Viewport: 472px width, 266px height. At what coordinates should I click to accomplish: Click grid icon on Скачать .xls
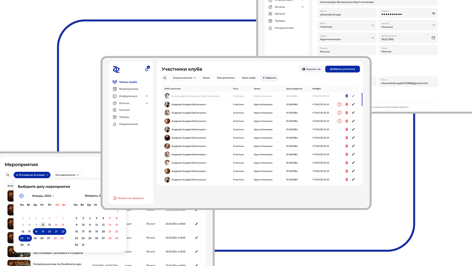(x=304, y=69)
